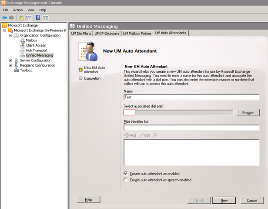The height and width of the screenshot is (209, 268).
Task: Click the X remove icon next to Edit
Action: tap(155, 135)
